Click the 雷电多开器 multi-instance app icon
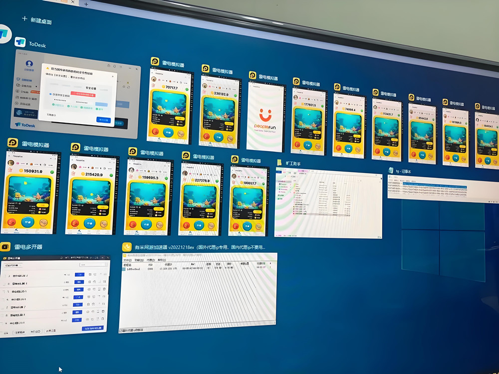 click(x=5, y=246)
